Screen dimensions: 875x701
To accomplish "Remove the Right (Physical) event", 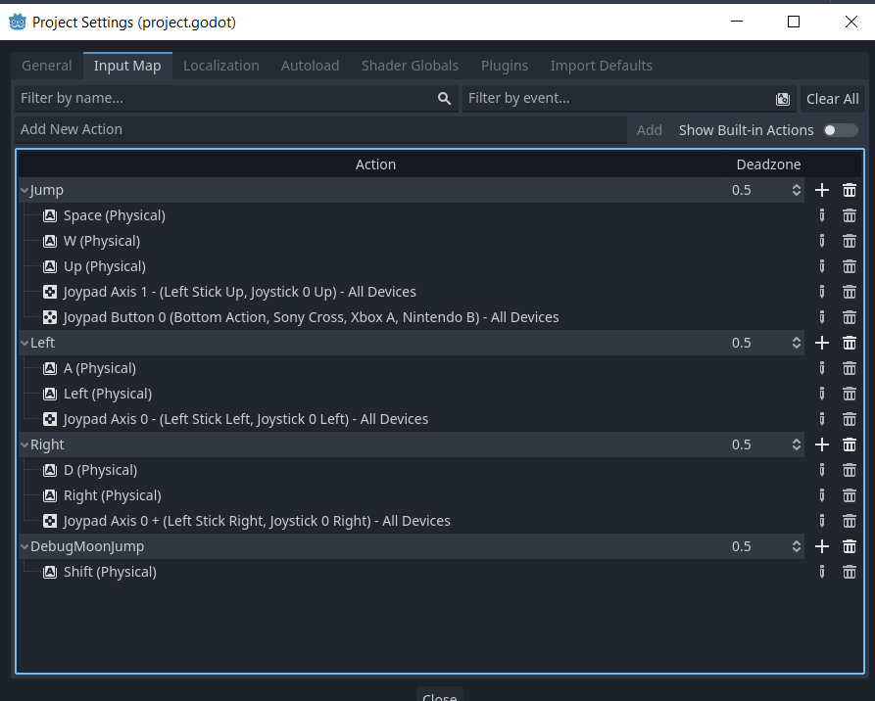I will point(850,495).
